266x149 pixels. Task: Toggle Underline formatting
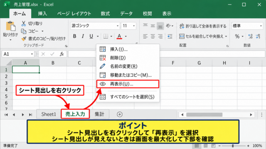point(91,36)
